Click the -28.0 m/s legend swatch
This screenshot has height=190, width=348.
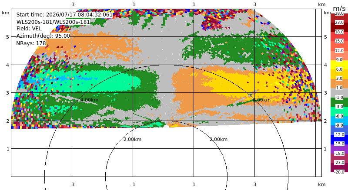click(x=339, y=167)
